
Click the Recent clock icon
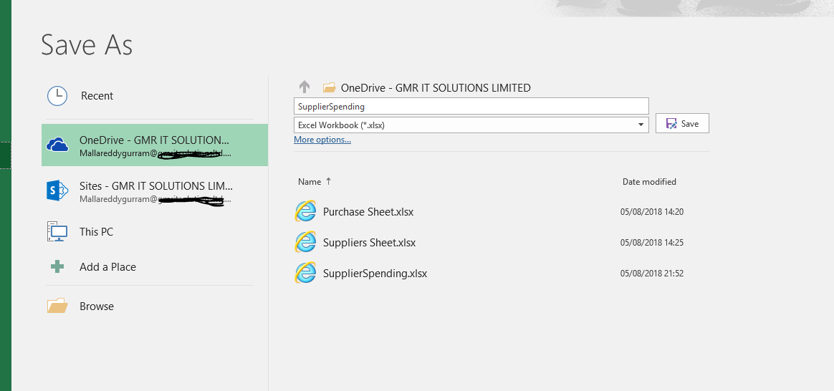(57, 96)
